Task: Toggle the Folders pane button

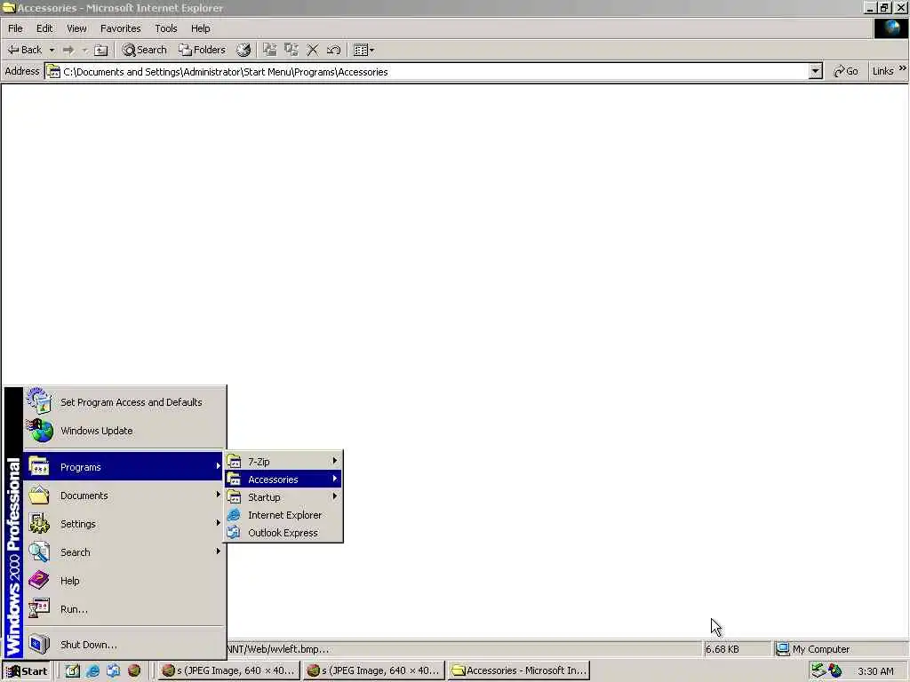Action: 202,50
